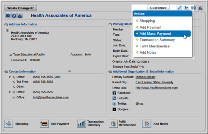Viewport: 208px width, 134px height.
Task: Click the toll free number (888) 888-9888
Action: click(43, 82)
